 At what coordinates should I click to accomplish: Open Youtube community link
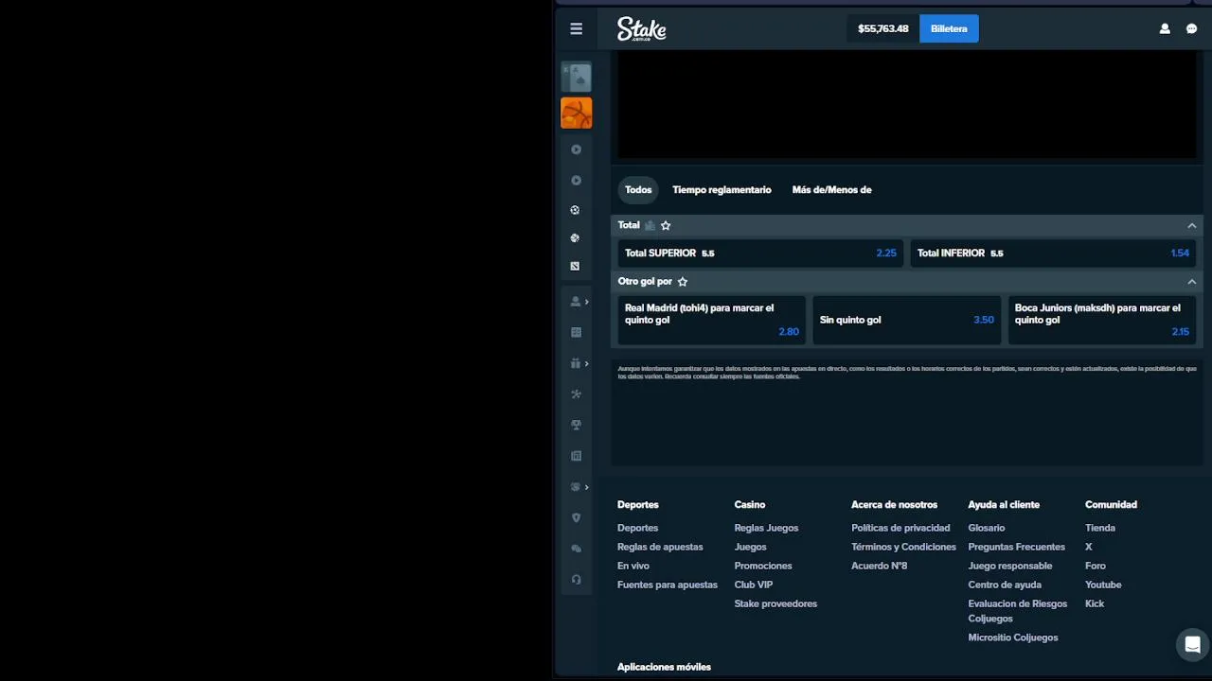(x=1103, y=585)
